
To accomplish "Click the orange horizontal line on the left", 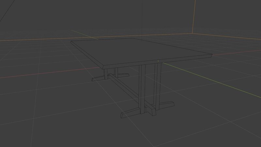I will point(33,40).
